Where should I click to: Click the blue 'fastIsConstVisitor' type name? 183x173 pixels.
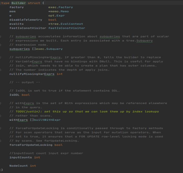[x=67, y=28]
